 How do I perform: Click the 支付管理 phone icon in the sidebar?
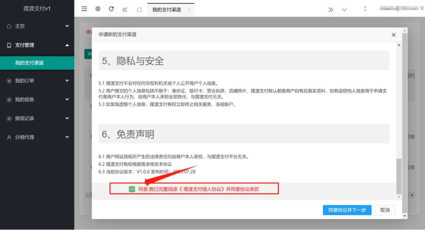[x=9, y=45]
